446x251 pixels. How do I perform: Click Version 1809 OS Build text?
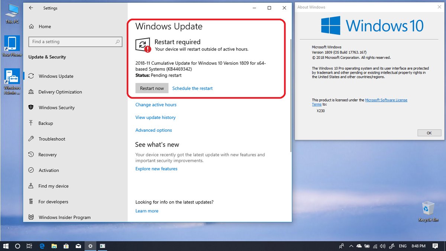coord(339,52)
